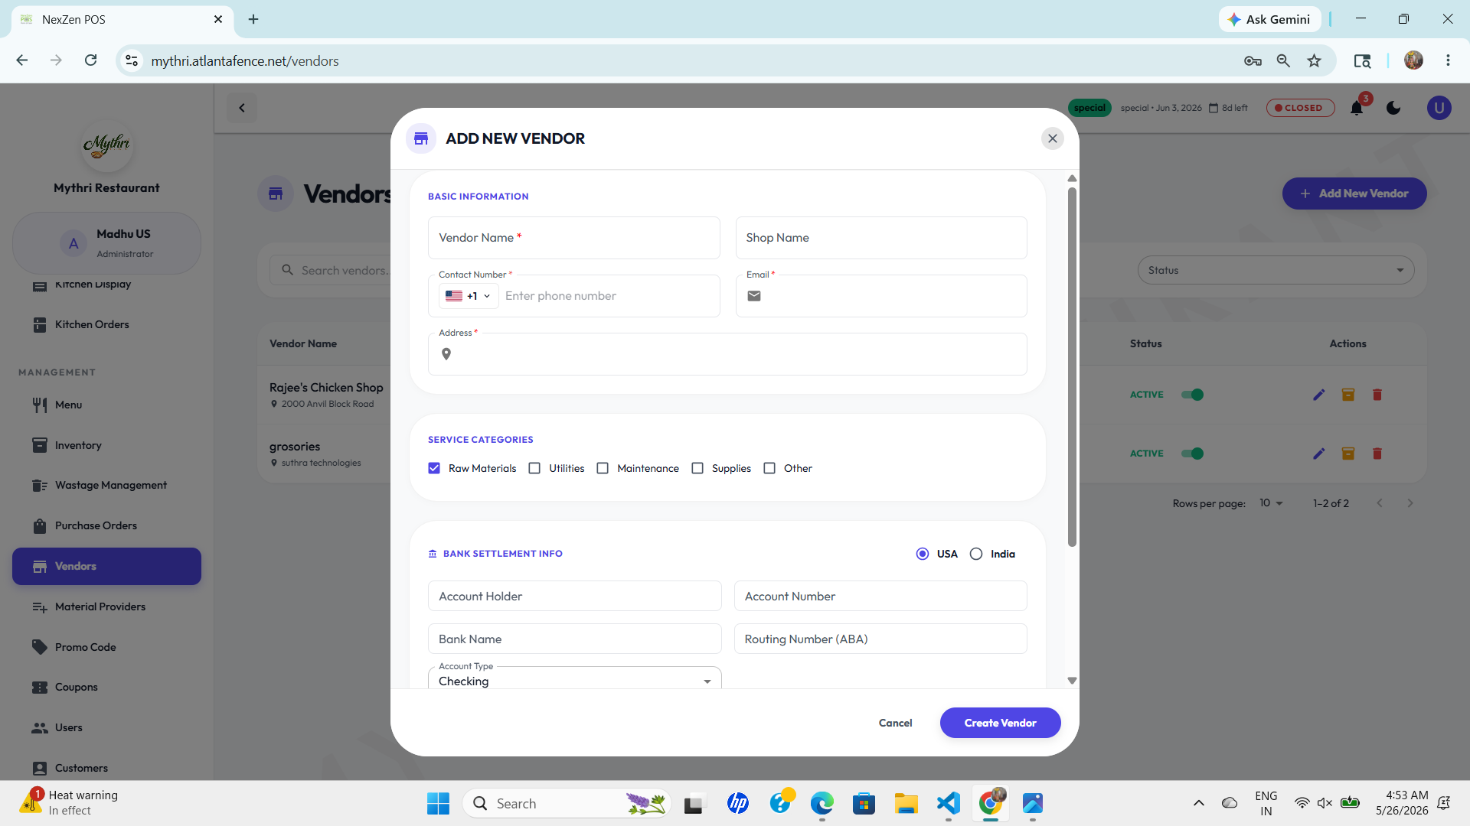Focus the Shop Name field
This screenshot has width=1470, height=826.
tap(881, 238)
